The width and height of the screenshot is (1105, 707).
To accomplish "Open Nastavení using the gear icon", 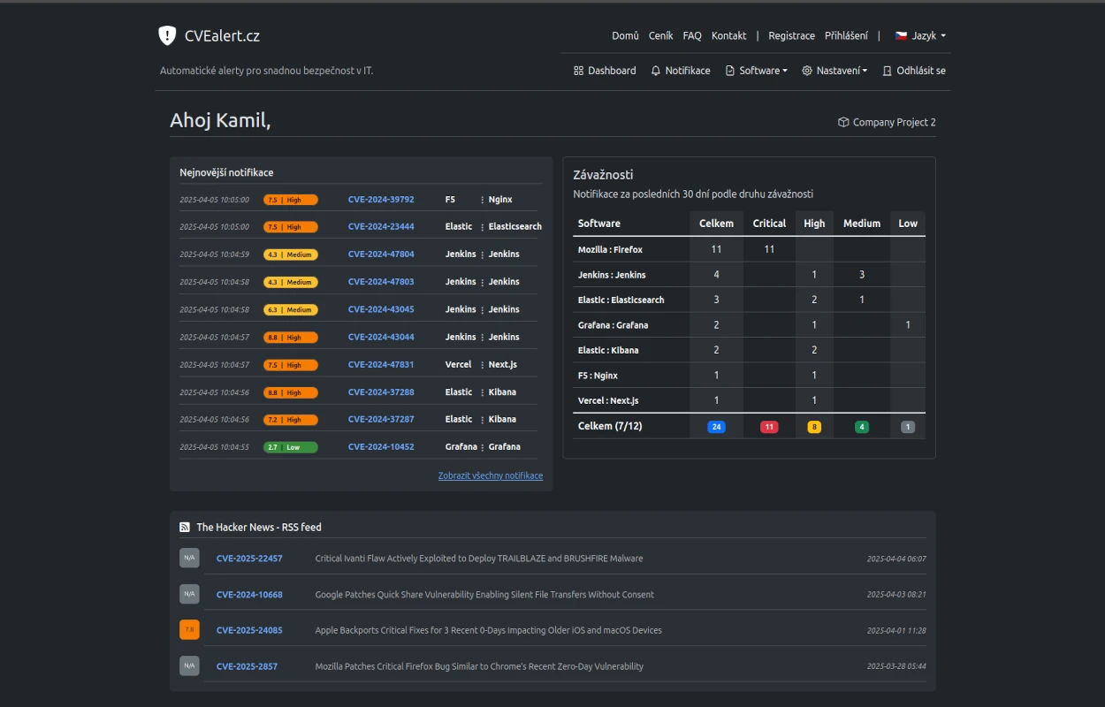I will (806, 71).
